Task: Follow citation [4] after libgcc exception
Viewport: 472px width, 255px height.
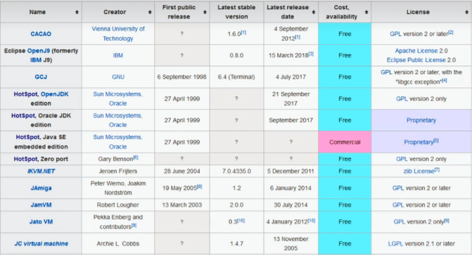Action: (444, 80)
